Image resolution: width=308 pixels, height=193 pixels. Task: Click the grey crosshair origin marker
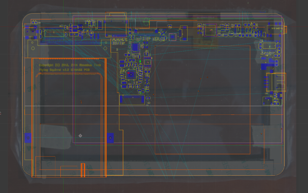point(80,136)
